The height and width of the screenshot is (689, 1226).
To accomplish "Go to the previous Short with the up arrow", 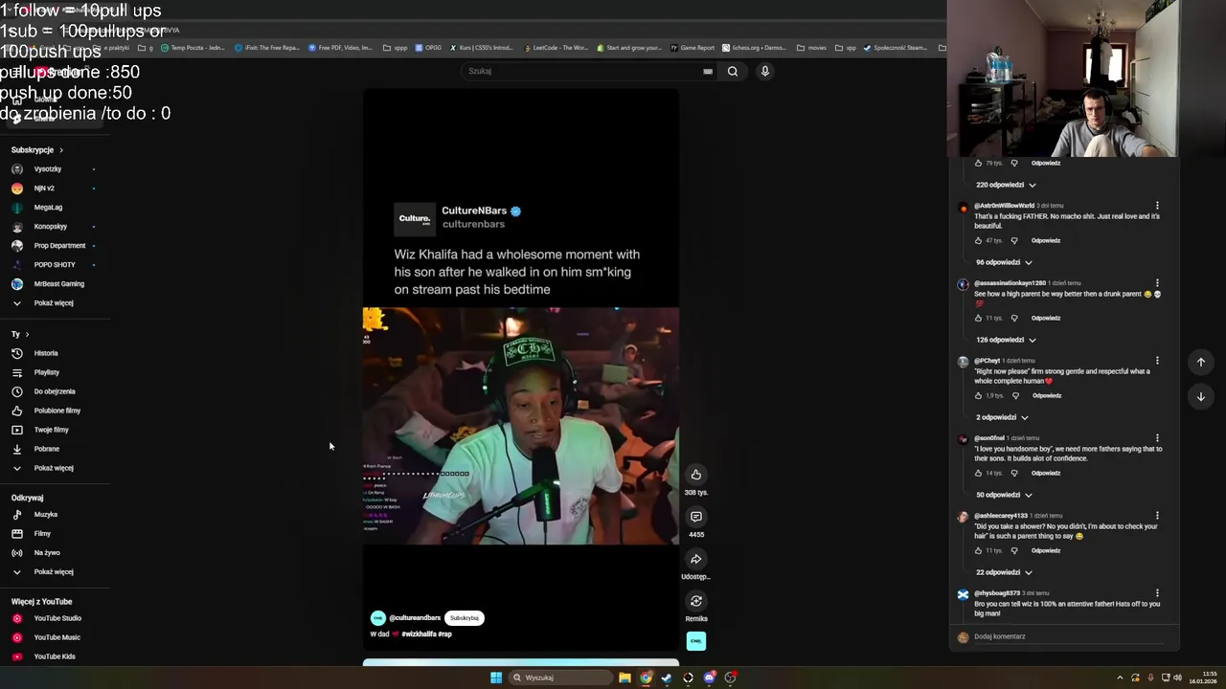I will click(1201, 362).
